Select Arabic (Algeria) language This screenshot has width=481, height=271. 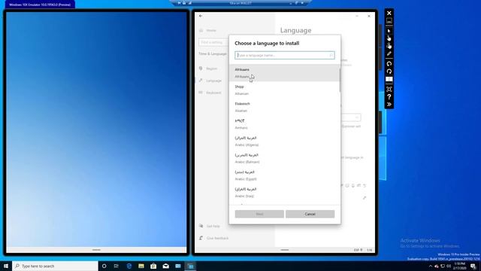pyautogui.click(x=284, y=142)
